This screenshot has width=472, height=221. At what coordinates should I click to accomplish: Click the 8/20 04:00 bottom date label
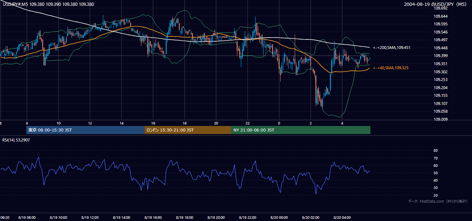pyautogui.click(x=342, y=218)
